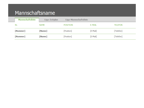This screenshot has width=144, height=108.
Task: Select the Mannschaftsliste tab
Action: (27, 20)
